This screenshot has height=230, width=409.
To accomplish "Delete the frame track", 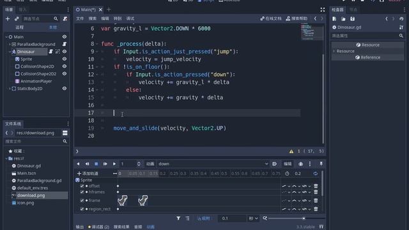I will click(316, 201).
